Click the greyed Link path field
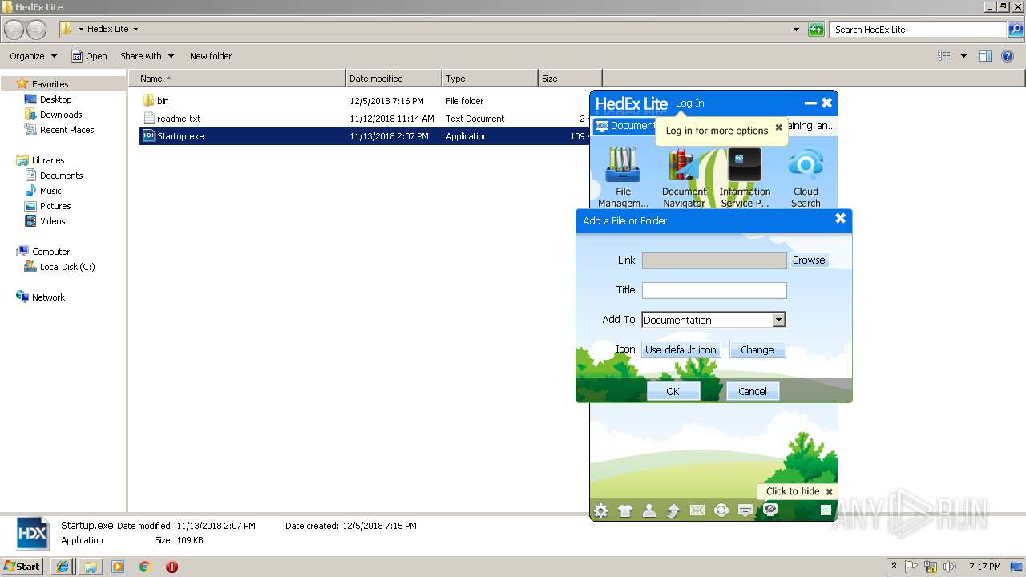1026x577 pixels. pyautogui.click(x=714, y=260)
